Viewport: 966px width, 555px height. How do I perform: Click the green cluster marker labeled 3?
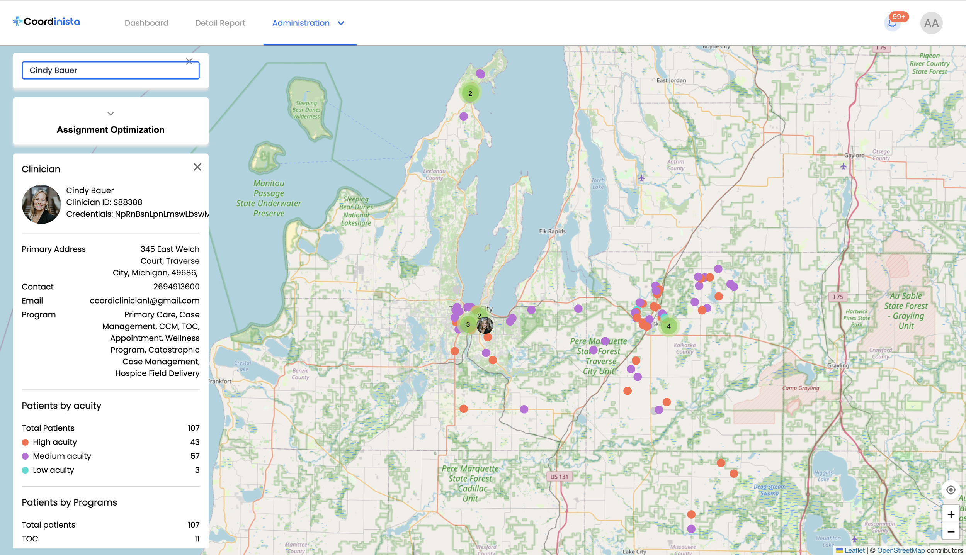click(x=468, y=324)
